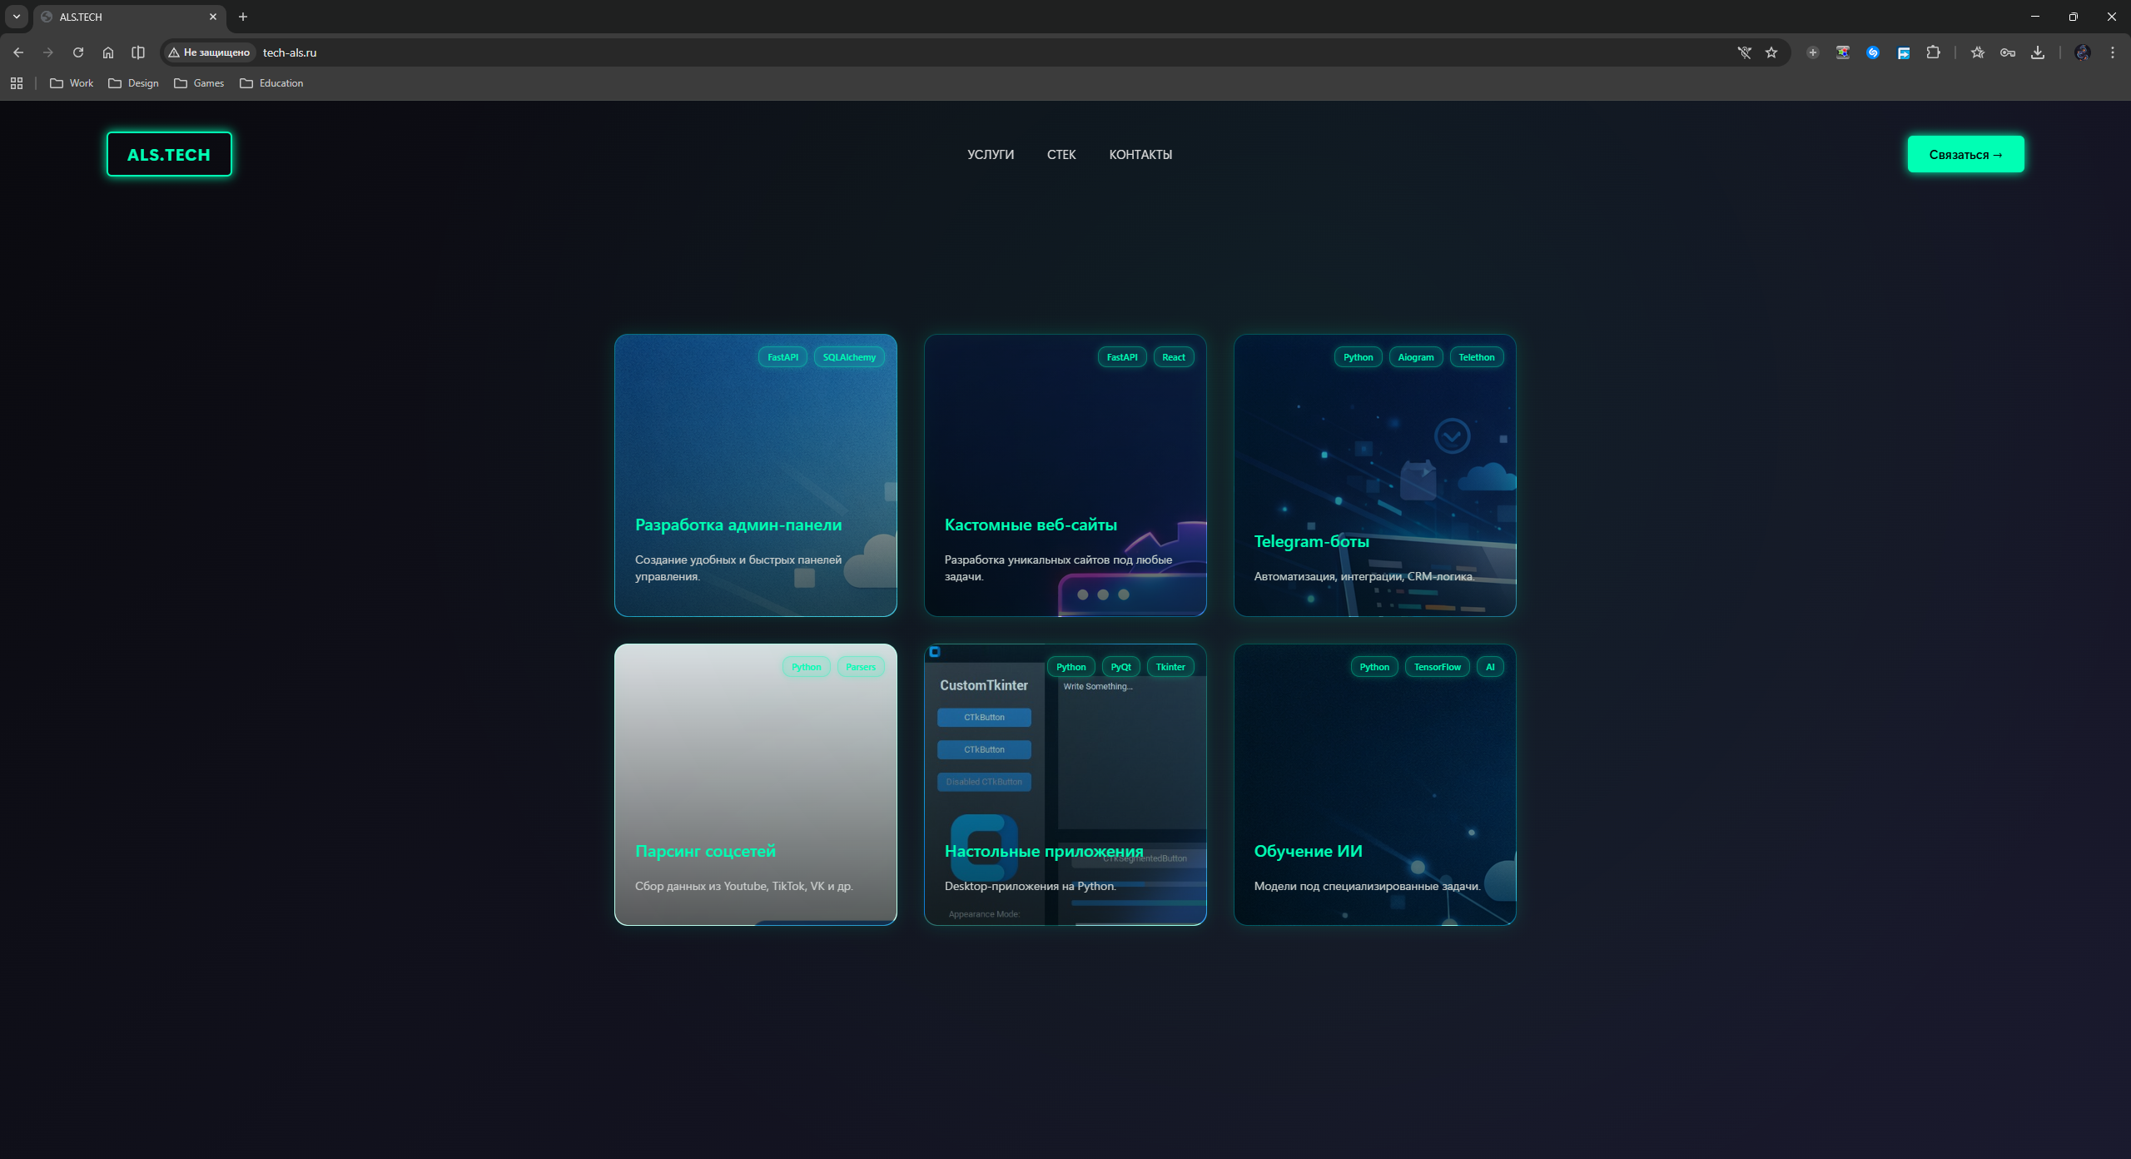The height and width of the screenshot is (1159, 2131).
Task: Open the bookmarks star-list icon
Action: [1978, 52]
